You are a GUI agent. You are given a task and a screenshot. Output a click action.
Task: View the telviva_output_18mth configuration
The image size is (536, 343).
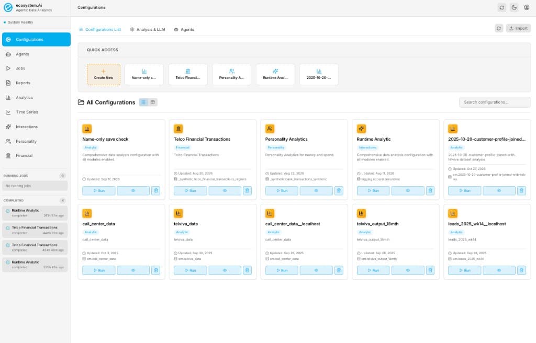408,270
